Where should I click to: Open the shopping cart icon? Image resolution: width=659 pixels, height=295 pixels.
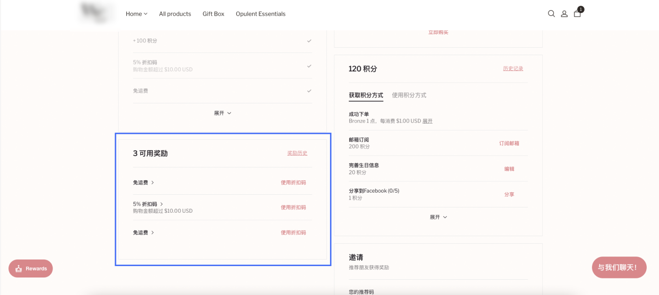(578, 14)
